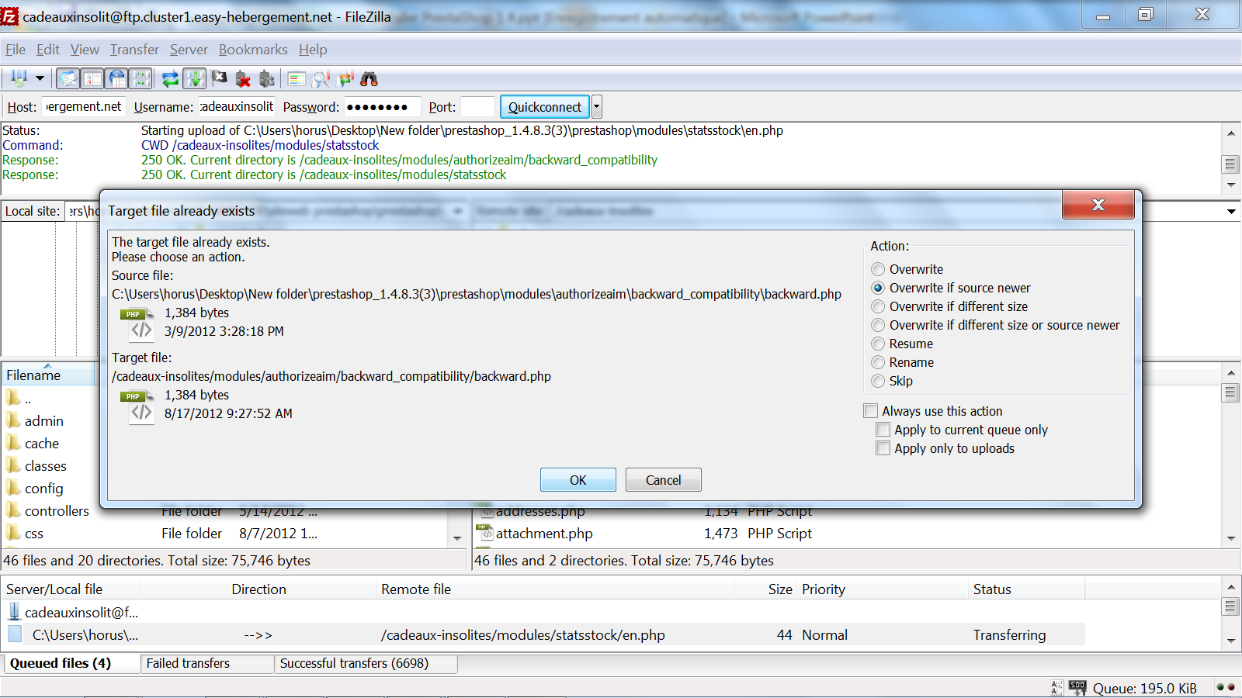Viewport: 1242px width, 698px height.
Task: Click Cancel in the file exists dialog
Action: pyautogui.click(x=664, y=480)
